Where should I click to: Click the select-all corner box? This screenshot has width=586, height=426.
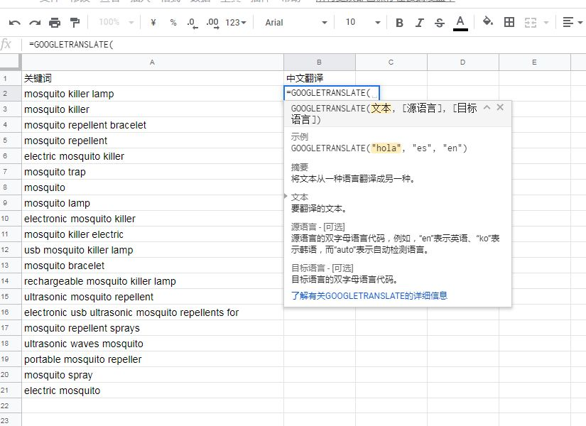tap(10, 62)
